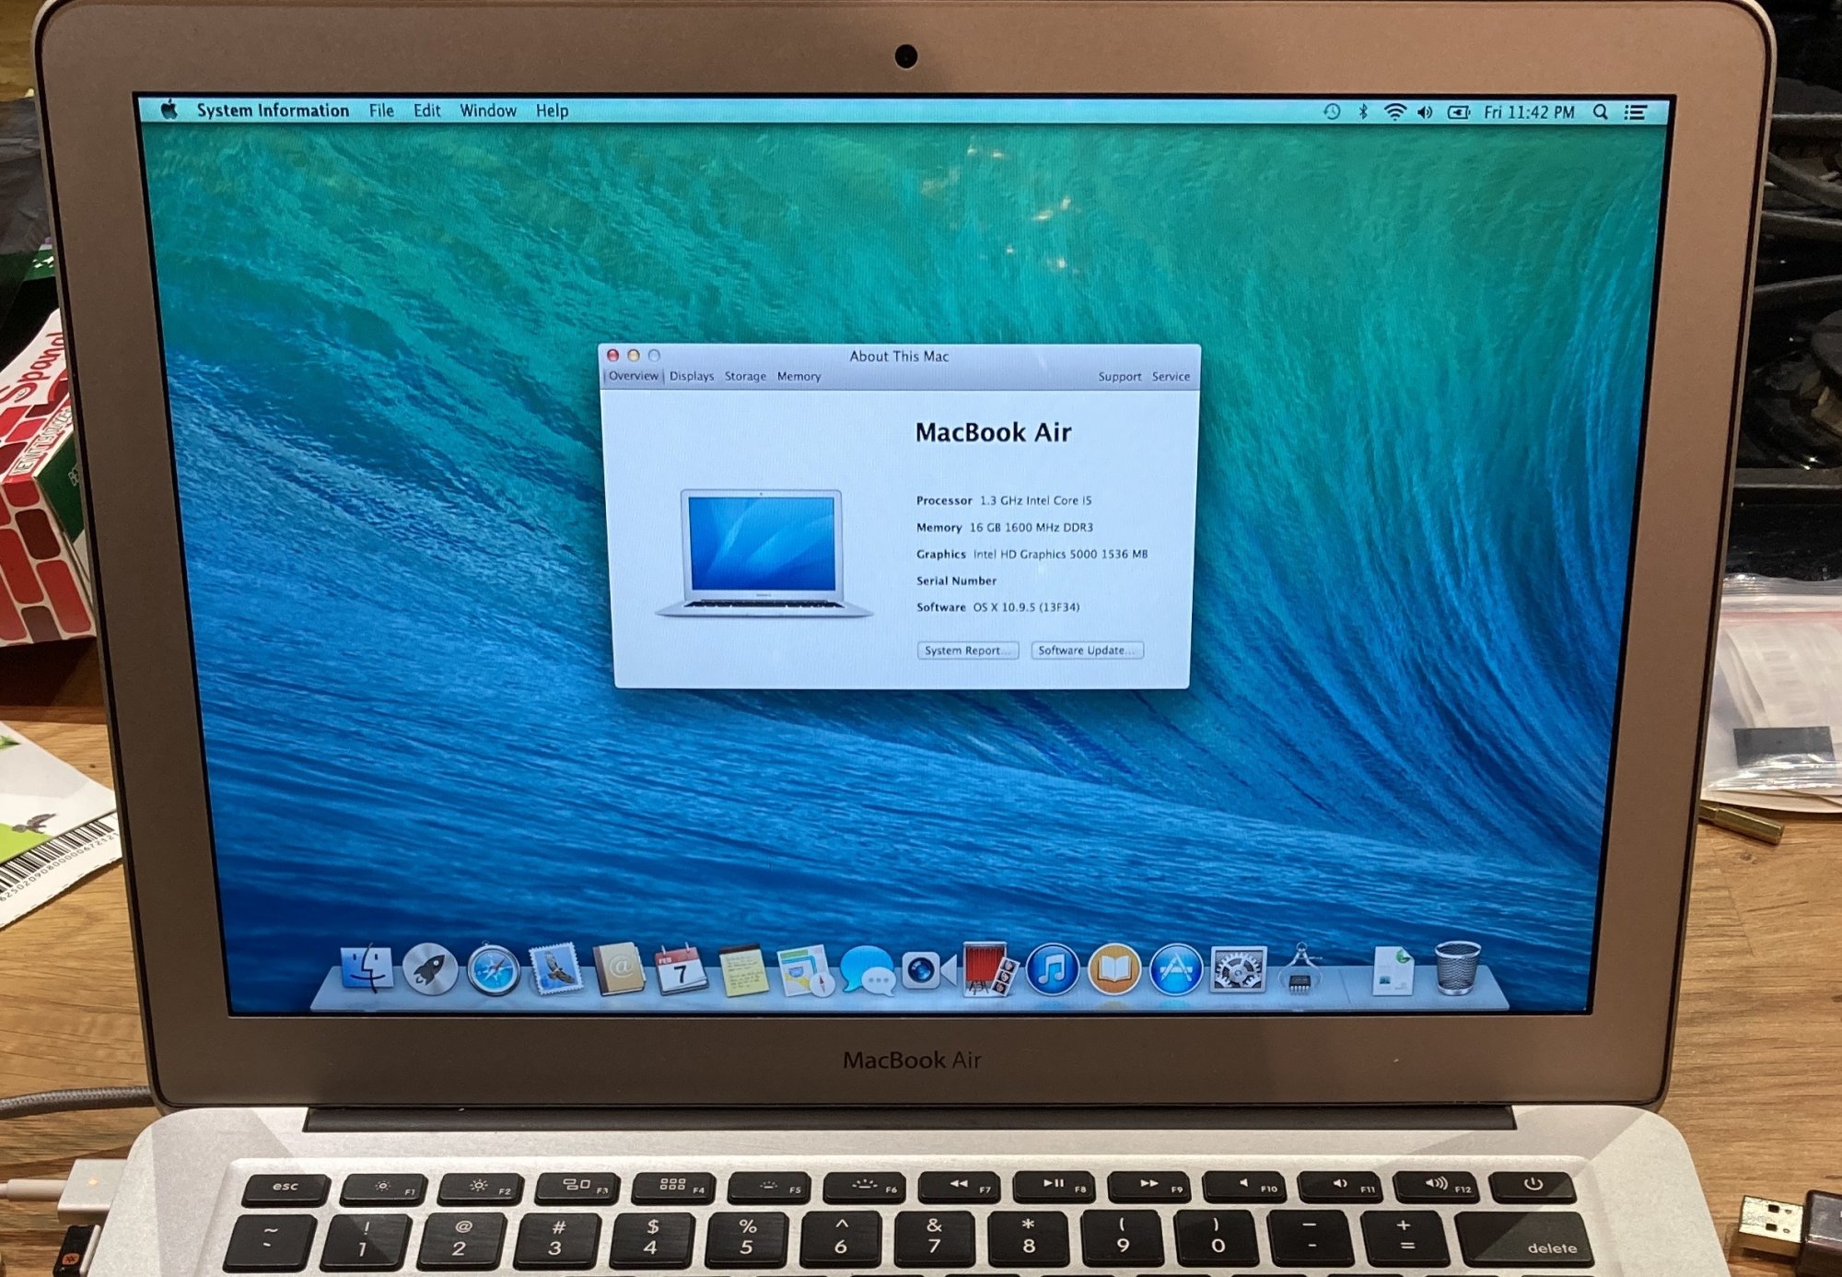Open Photo Booth in dock

click(989, 970)
